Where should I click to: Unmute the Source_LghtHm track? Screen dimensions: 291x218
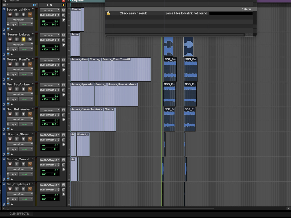click(x=30, y=15)
